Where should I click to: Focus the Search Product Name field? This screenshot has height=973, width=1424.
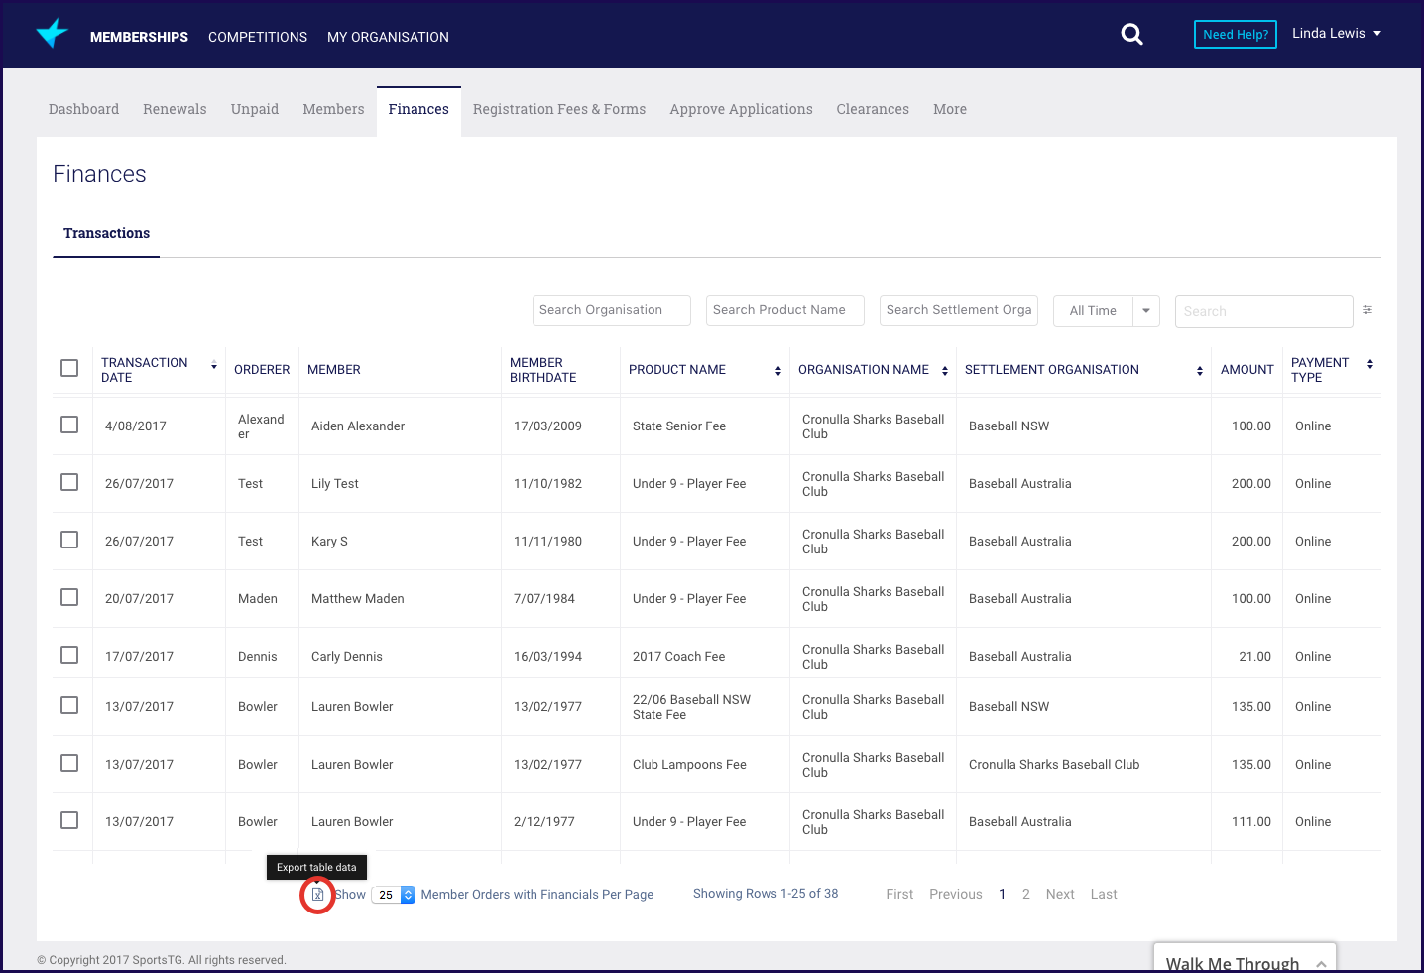point(785,310)
